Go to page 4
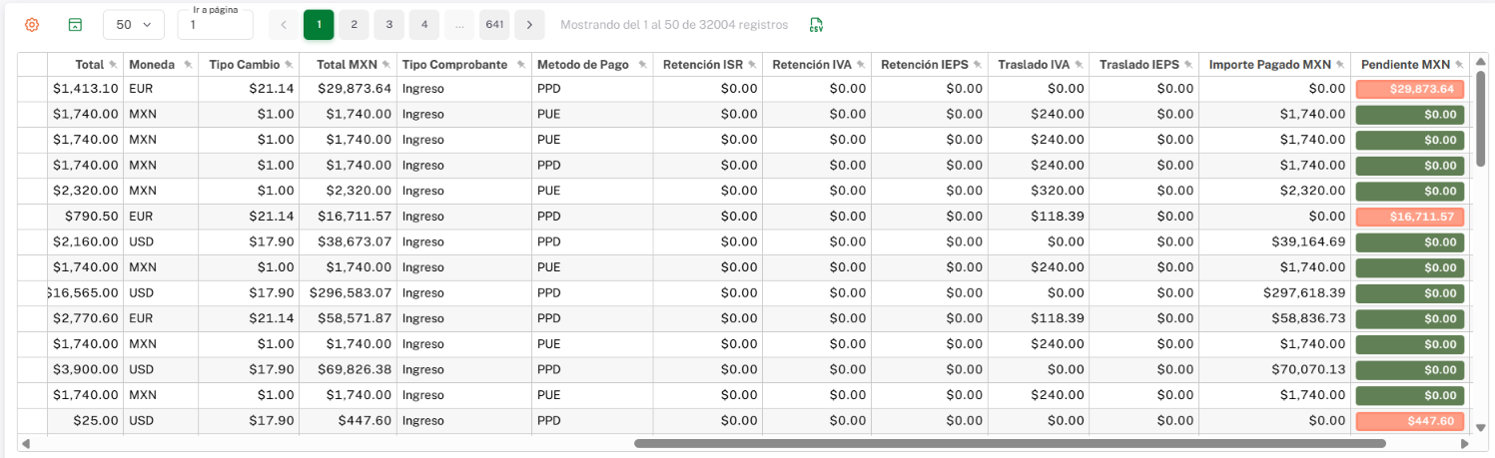This screenshot has height=458, width=1495. [x=424, y=24]
